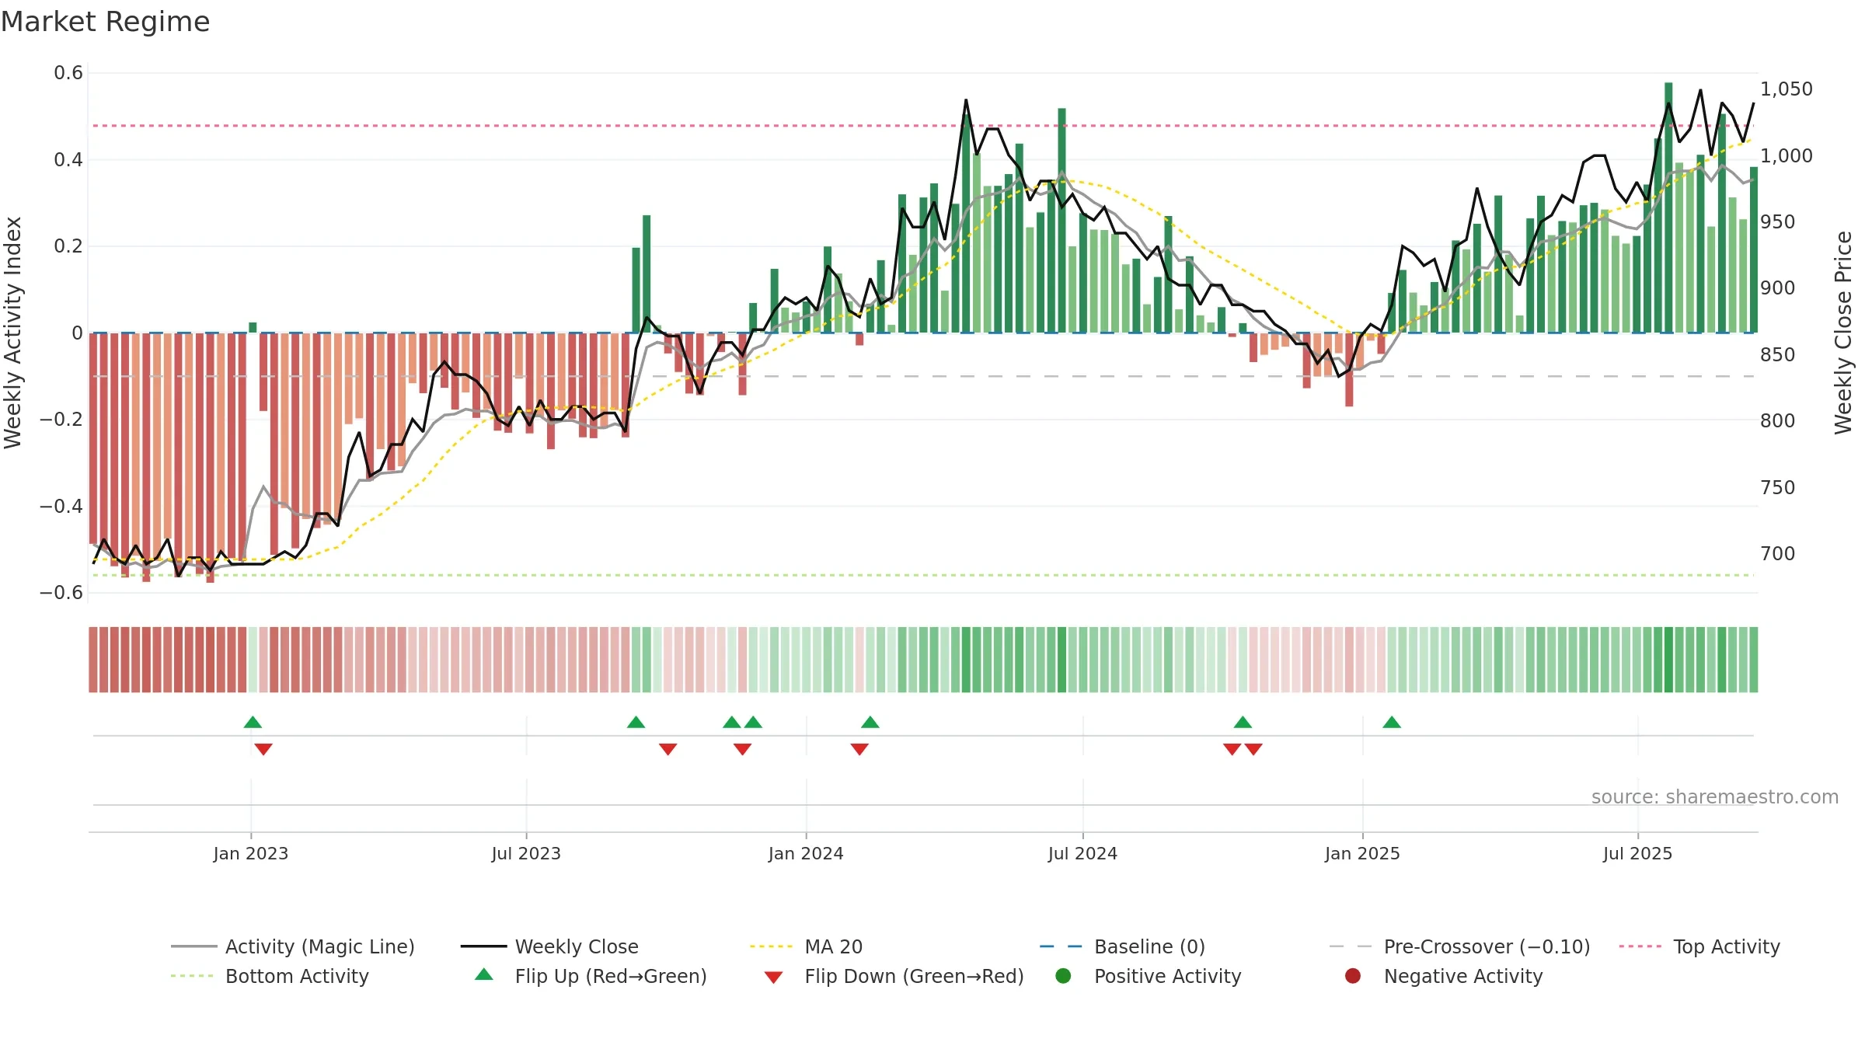Screen dimensions: 1865x1049
Task: Click the 800 tick on the price axis
Action: [x=1778, y=421]
